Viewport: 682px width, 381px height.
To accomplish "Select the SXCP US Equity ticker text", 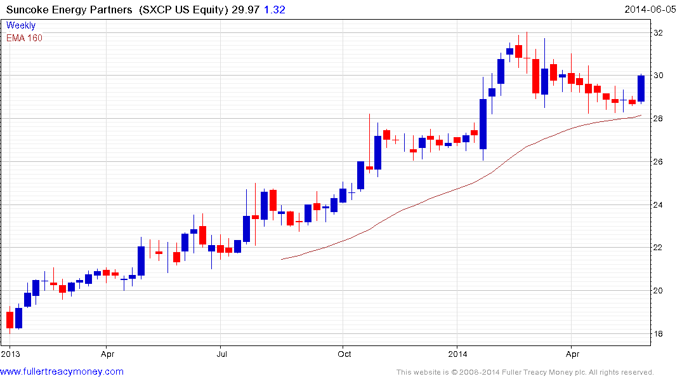I will coord(183,10).
